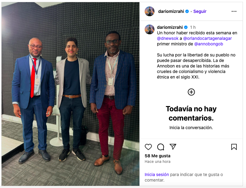Like the post with the heart icon
246x188 pixels.
click(x=148, y=147)
